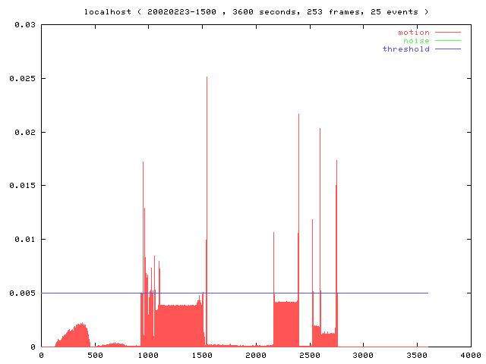The height and width of the screenshot is (364, 486).
Task: Click the 0.02 y-axis tick label
Action: click(x=25, y=132)
